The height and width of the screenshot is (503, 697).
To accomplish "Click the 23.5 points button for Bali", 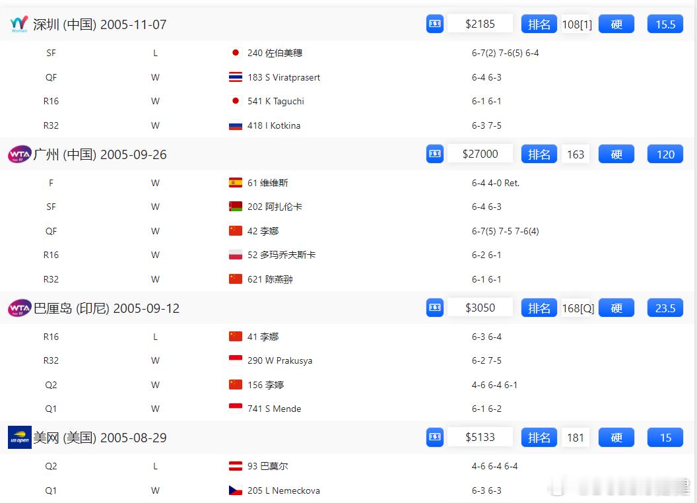I will 665,308.
